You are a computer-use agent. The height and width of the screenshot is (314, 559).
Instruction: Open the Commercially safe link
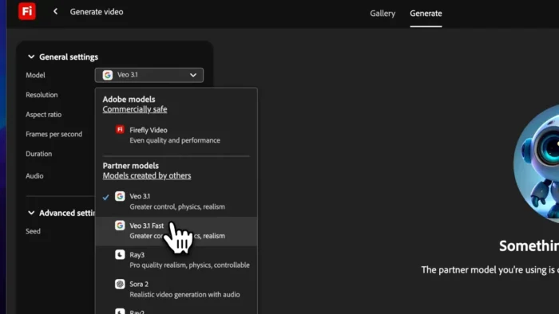click(135, 109)
